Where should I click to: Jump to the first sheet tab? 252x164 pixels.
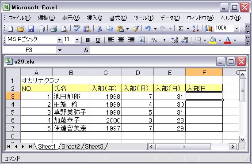[x=8, y=146]
